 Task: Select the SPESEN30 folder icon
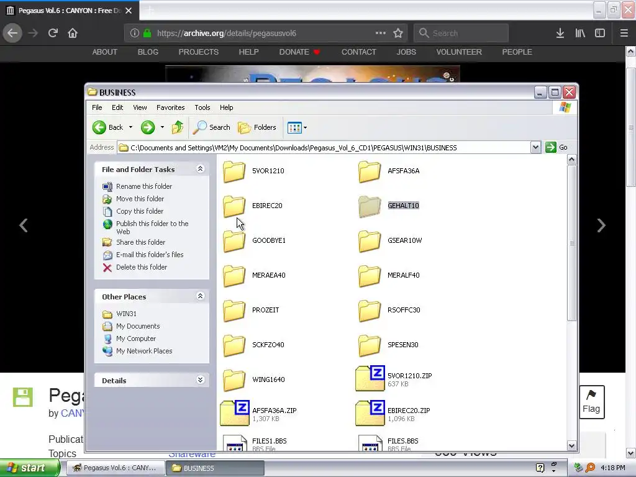point(370,345)
